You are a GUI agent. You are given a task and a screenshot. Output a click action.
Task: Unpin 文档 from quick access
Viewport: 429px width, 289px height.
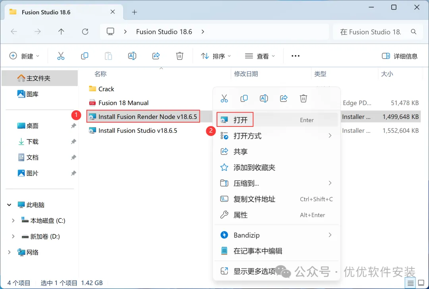pyautogui.click(x=73, y=157)
